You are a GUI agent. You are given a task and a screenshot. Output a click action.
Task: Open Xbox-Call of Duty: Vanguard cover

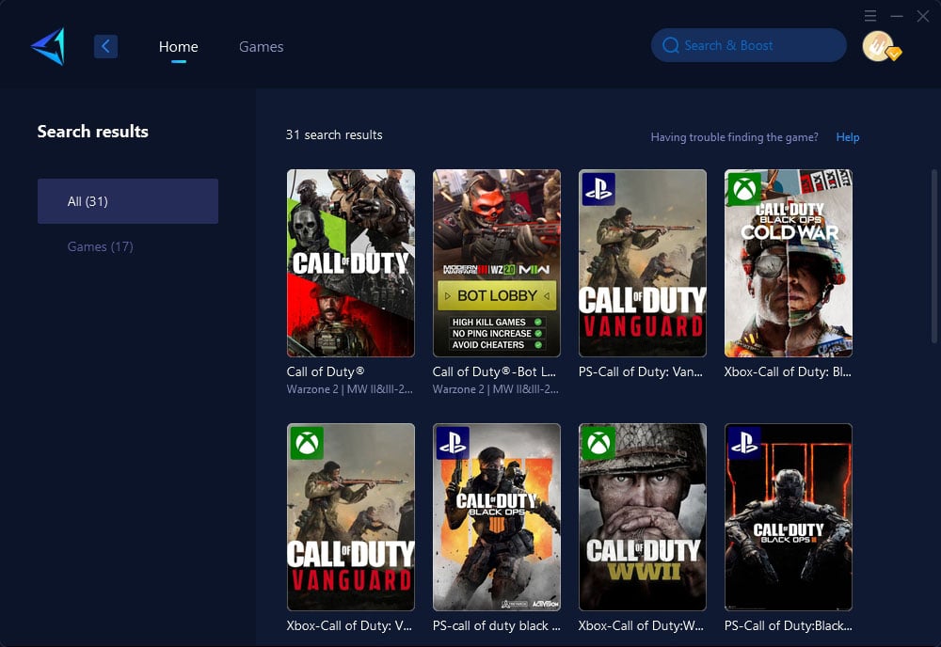(x=350, y=517)
